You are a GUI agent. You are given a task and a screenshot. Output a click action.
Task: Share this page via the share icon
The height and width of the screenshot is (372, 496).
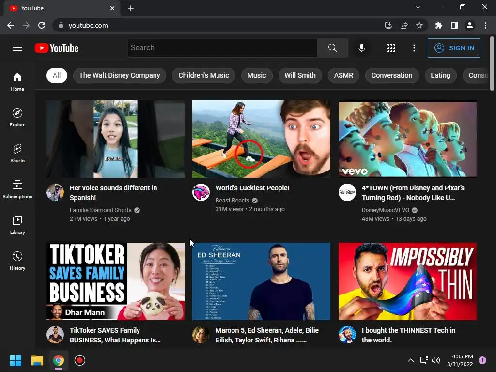(404, 25)
